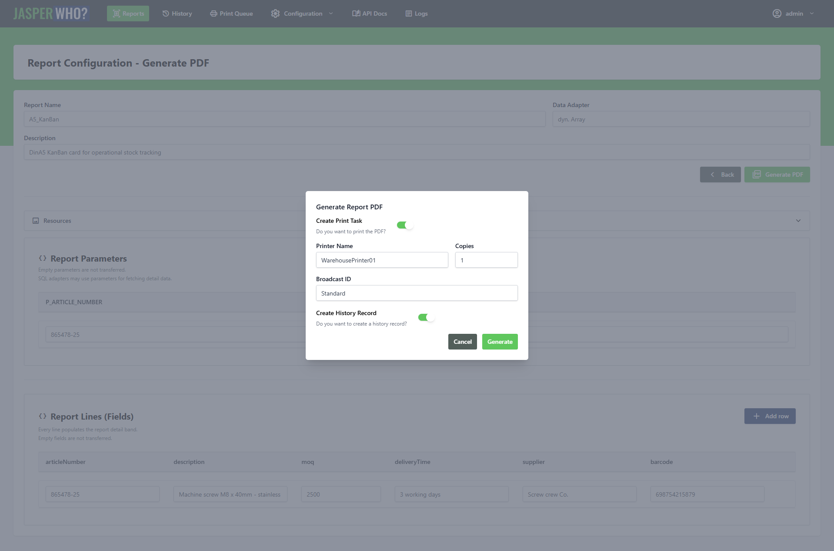Image resolution: width=834 pixels, height=551 pixels.
Task: Set the Copies field value
Action: point(486,260)
